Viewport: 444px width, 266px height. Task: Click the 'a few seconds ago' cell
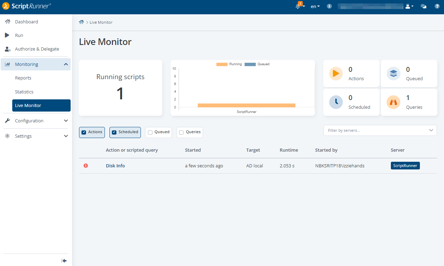204,166
